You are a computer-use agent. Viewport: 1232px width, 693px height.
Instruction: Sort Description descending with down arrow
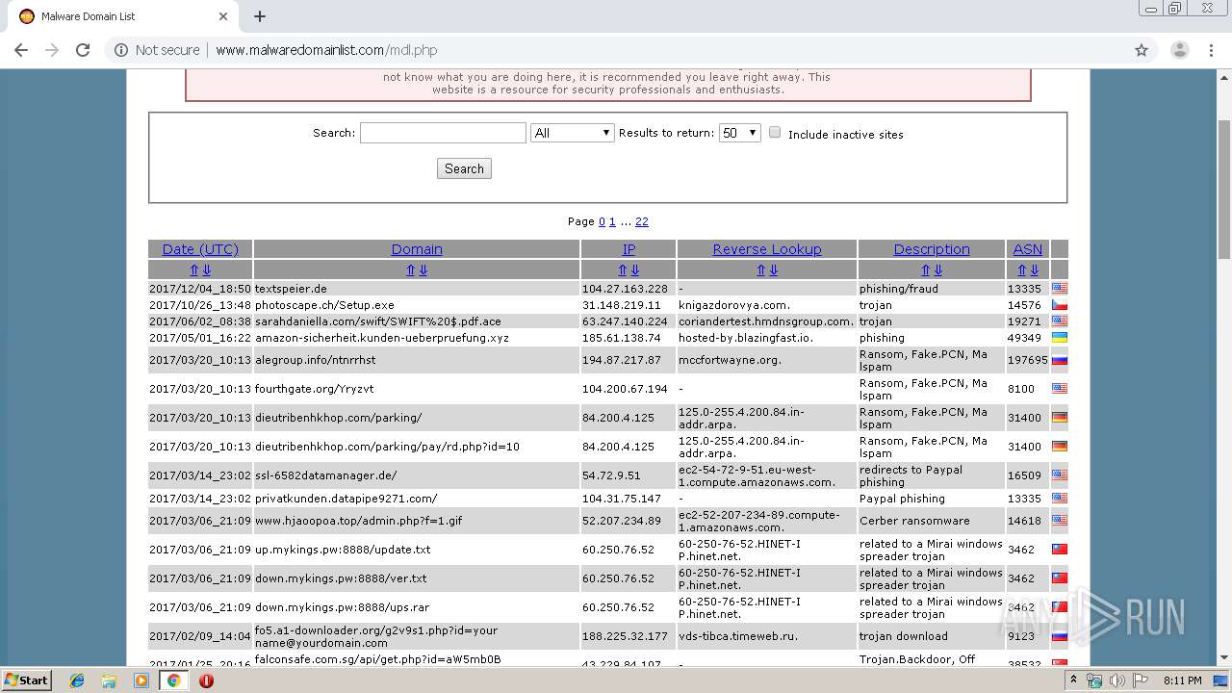tap(937, 270)
